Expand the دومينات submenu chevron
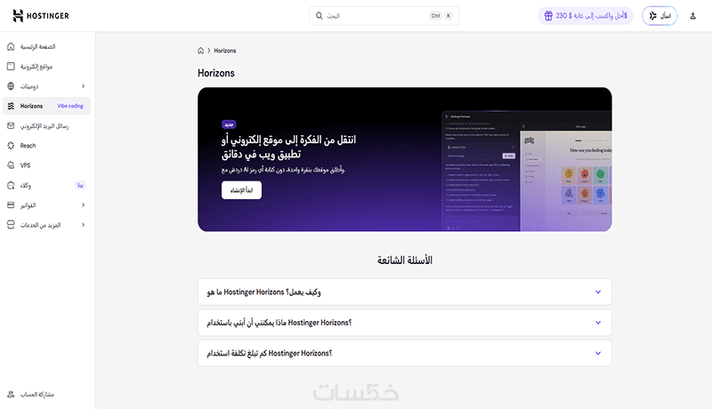 point(83,86)
